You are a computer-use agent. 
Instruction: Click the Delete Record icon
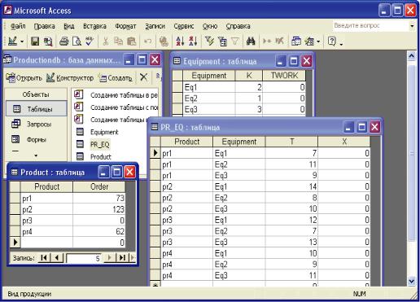279,42
